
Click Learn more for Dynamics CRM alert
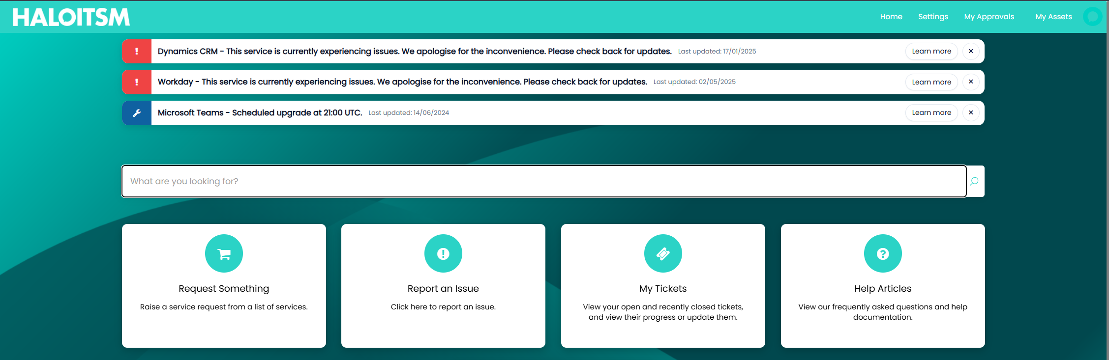(931, 51)
